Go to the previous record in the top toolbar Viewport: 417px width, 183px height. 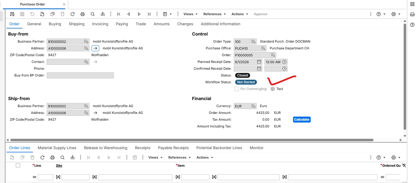[129, 14]
